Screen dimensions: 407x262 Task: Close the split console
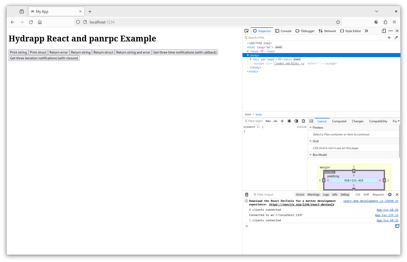pyautogui.click(x=397, y=195)
